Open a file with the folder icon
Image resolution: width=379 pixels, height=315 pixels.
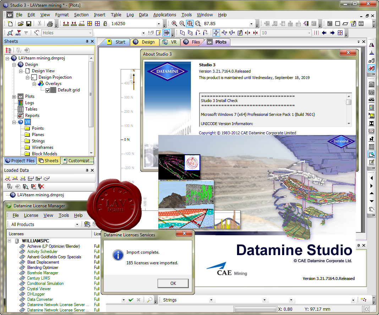(x=21, y=24)
